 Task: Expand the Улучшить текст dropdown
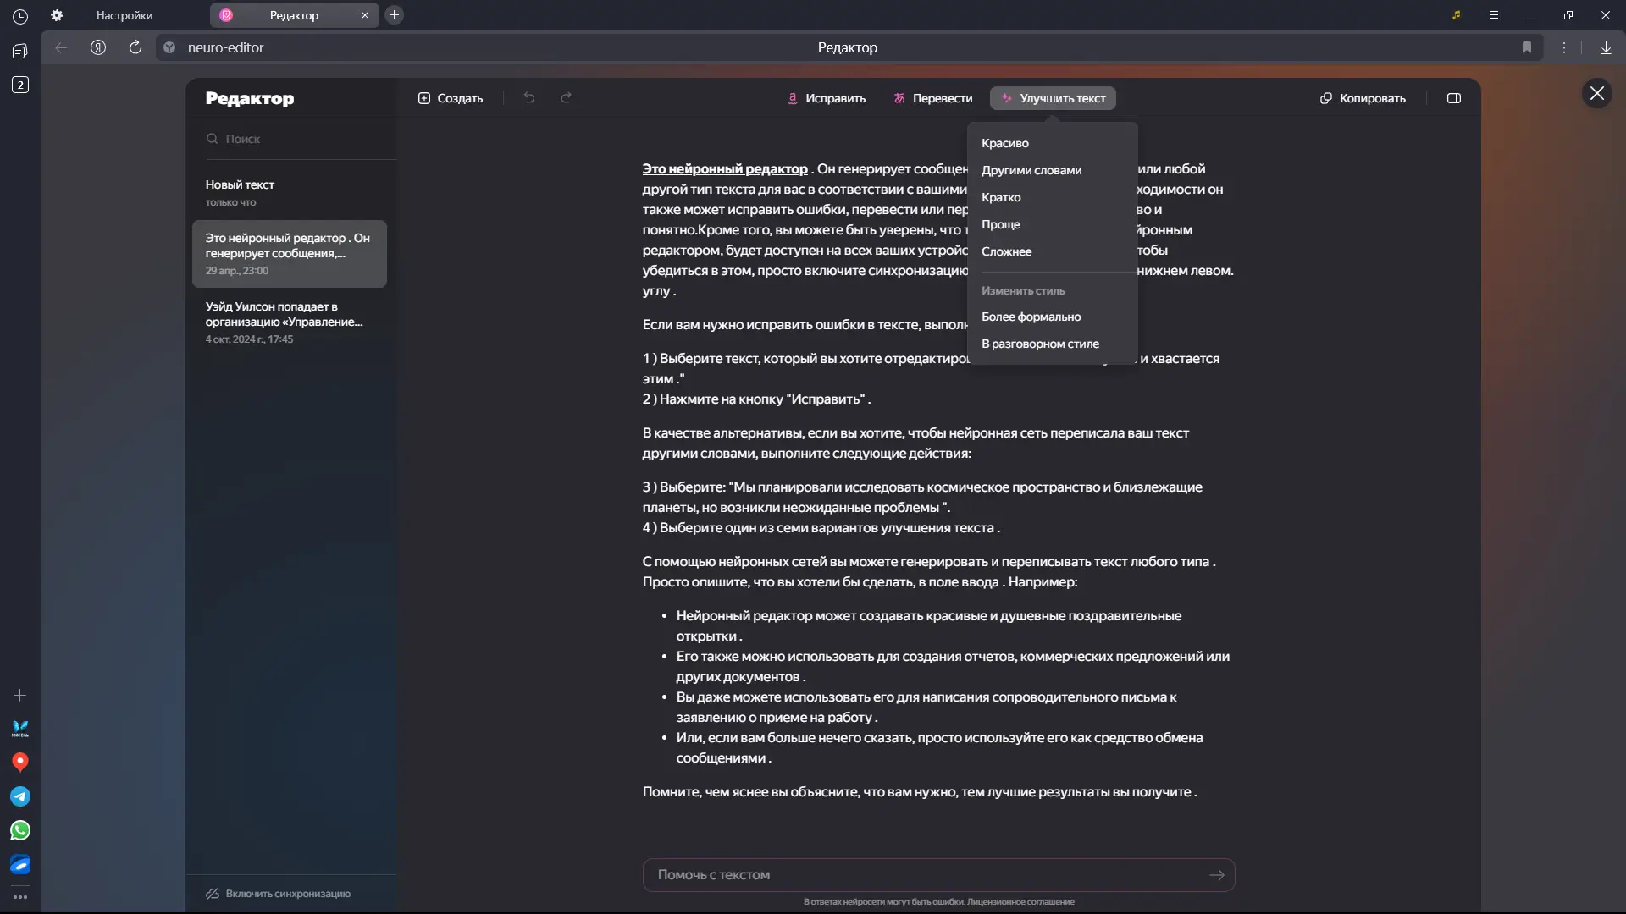pyautogui.click(x=1053, y=98)
